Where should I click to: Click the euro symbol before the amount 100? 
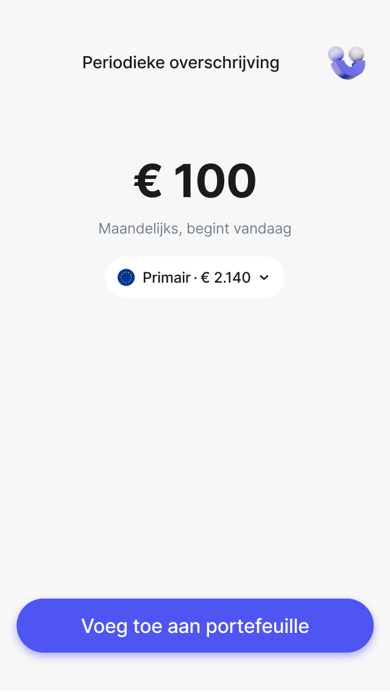[146, 180]
